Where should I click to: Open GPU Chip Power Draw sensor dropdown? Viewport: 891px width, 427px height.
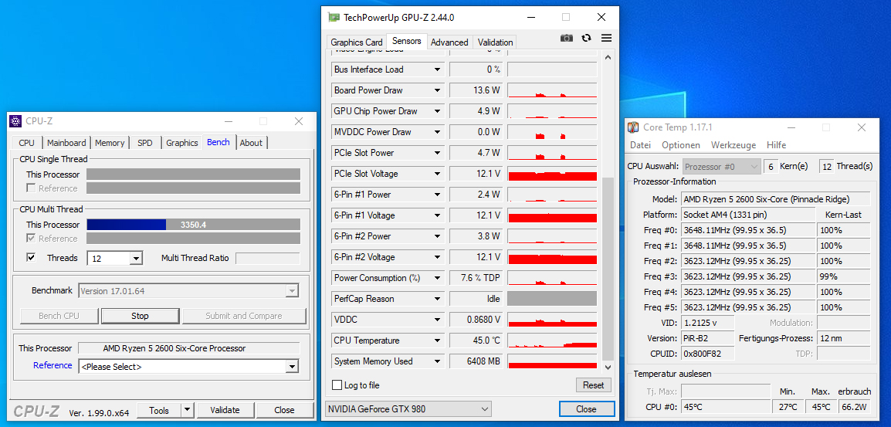click(x=438, y=111)
